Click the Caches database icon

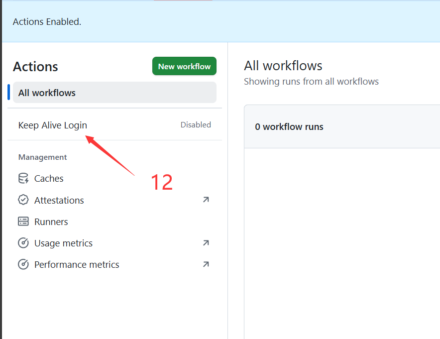click(x=23, y=179)
